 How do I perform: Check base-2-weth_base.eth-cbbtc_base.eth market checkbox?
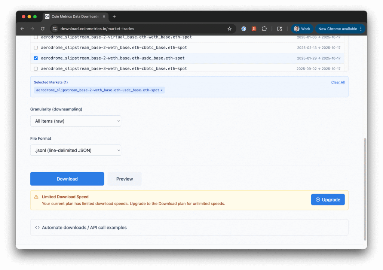[36, 48]
